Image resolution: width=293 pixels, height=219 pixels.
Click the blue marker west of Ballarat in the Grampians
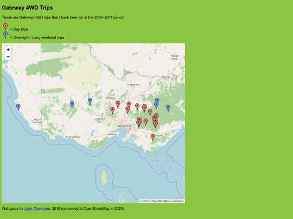click(x=72, y=104)
